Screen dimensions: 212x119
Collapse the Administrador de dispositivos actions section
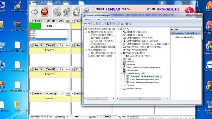199,33
